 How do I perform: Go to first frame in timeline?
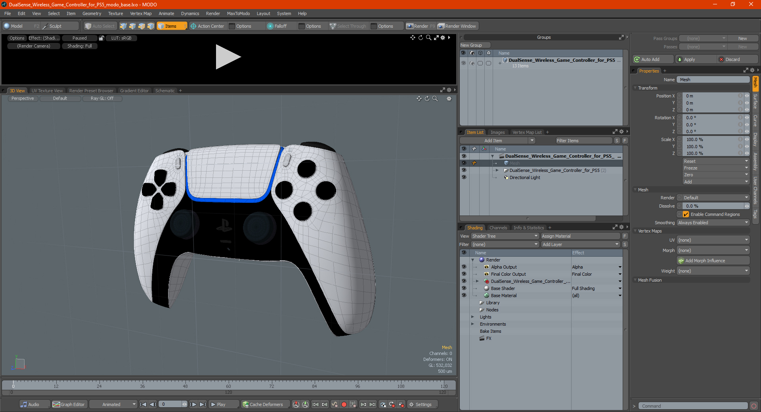point(143,404)
